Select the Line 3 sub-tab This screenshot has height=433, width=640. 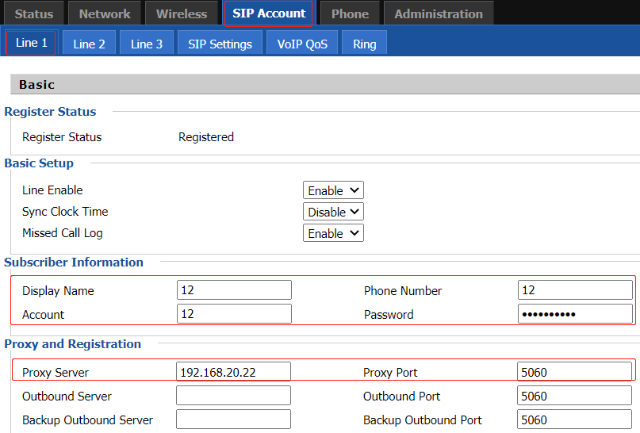click(x=147, y=44)
